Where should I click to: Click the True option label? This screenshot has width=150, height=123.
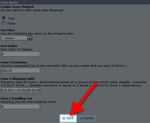pos(11,18)
